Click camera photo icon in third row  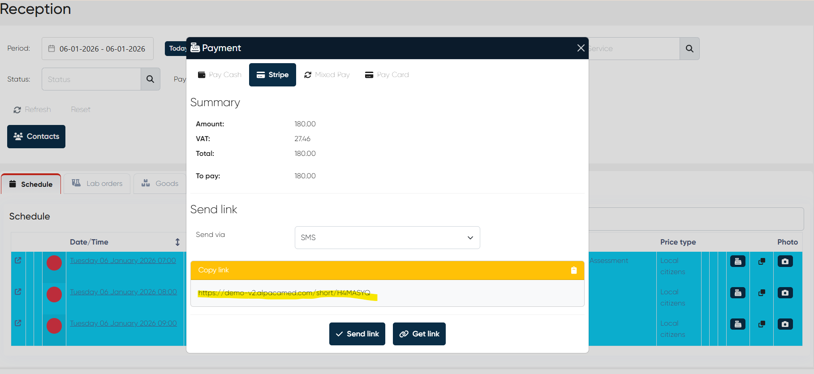pos(784,324)
